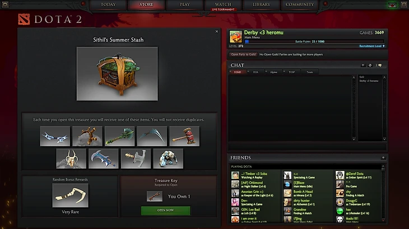Click the chat scrollbar down arrow
The height and width of the screenshot is (229, 409).
(x=354, y=139)
